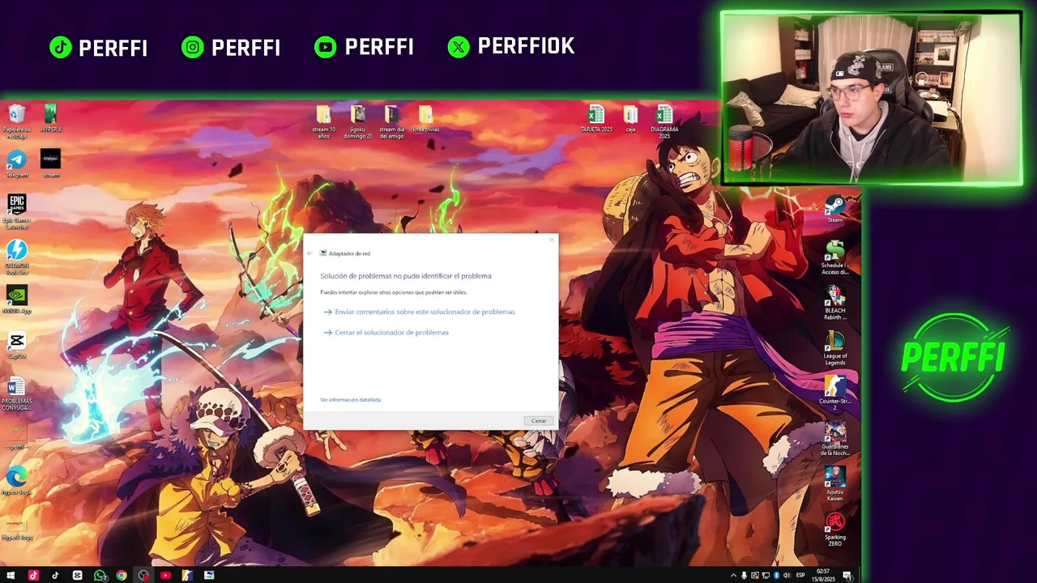Click the Windows Start button
The image size is (1037, 583).
coord(11,575)
